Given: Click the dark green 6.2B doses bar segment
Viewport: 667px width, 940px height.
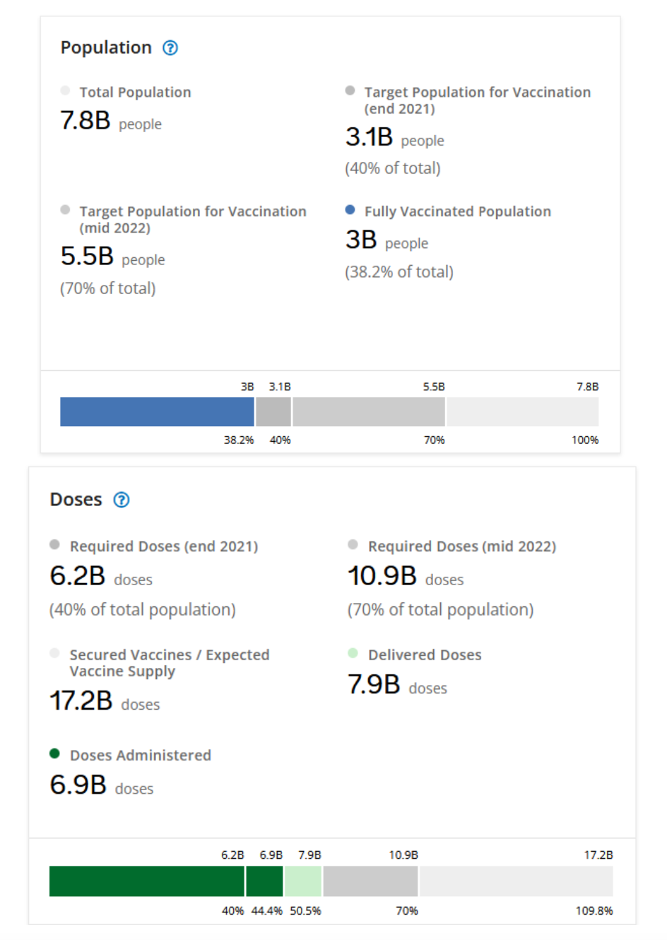Looking at the screenshot, I should point(146,881).
